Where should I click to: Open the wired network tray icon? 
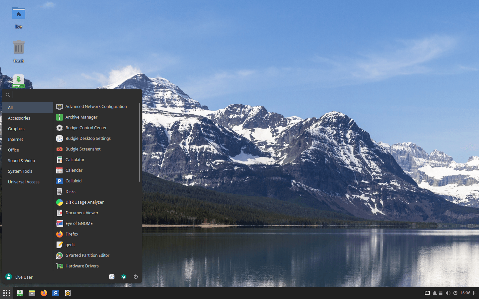tap(427, 293)
